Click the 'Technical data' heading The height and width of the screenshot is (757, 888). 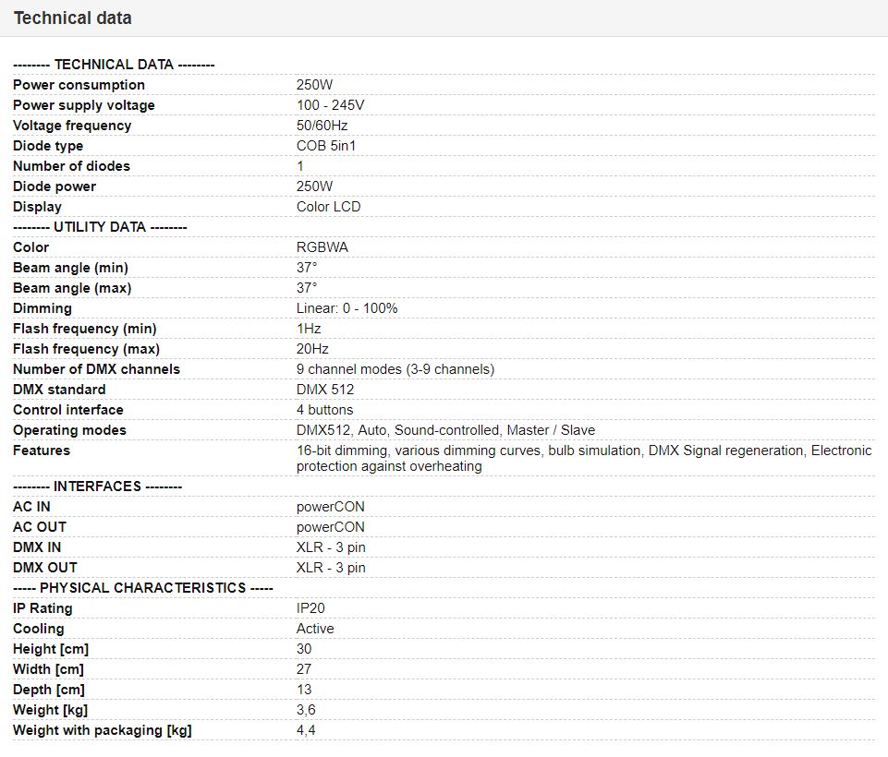(x=72, y=18)
